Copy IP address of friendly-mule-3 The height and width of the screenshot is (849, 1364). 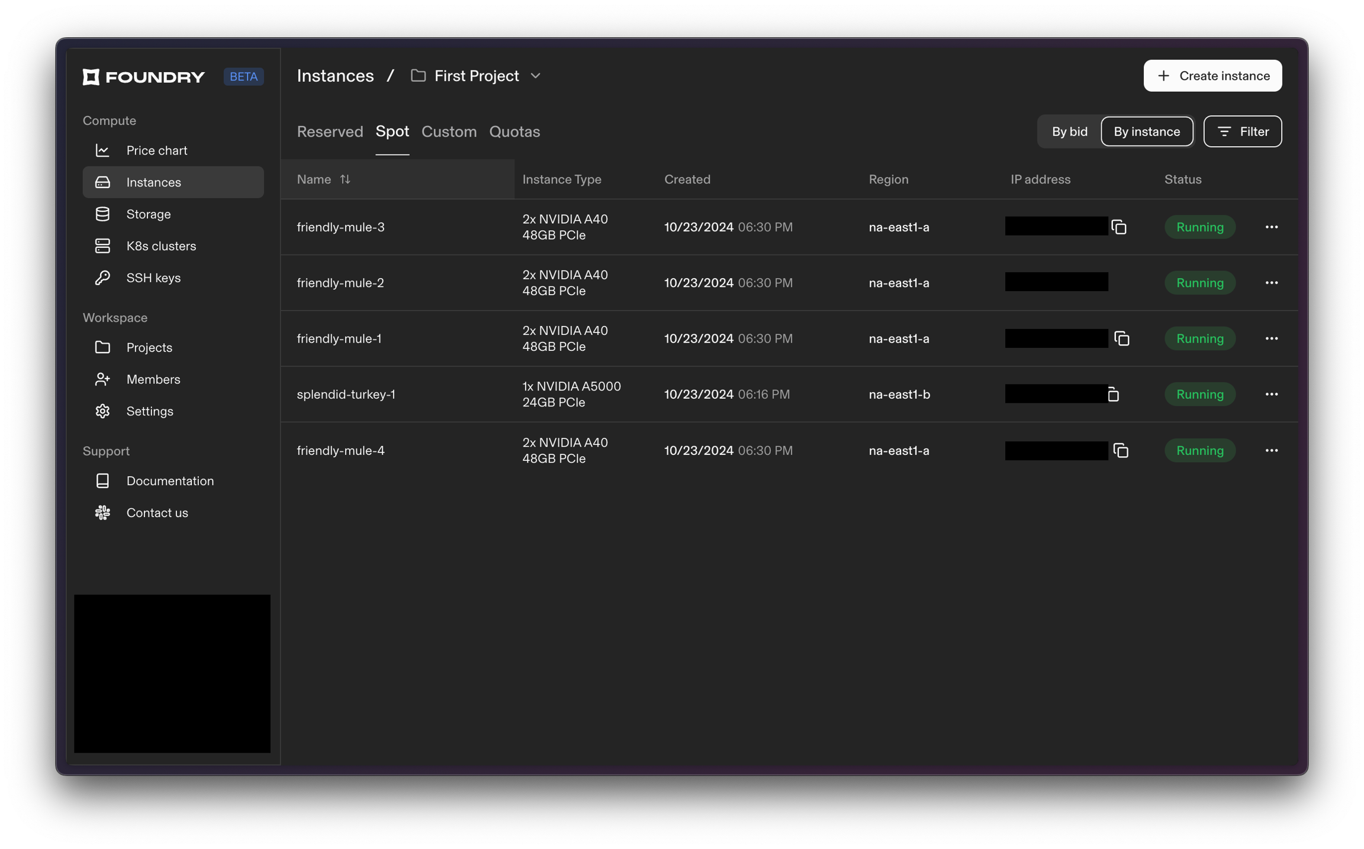[1118, 227]
